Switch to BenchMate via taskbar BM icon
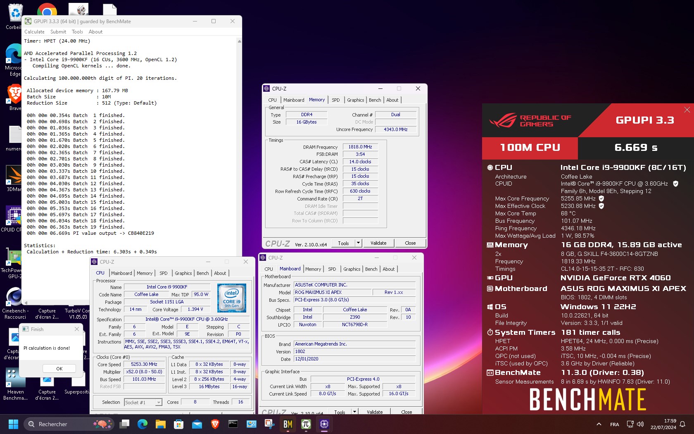This screenshot has height=434, width=694. tap(288, 424)
